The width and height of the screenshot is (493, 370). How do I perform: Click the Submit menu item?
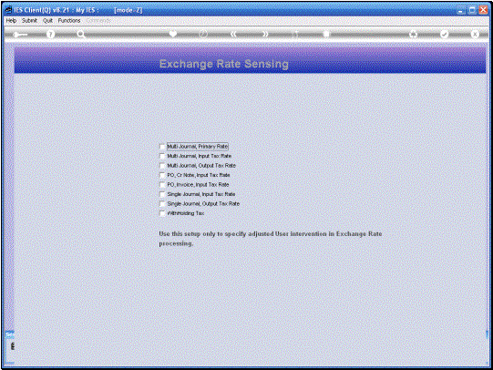point(29,20)
